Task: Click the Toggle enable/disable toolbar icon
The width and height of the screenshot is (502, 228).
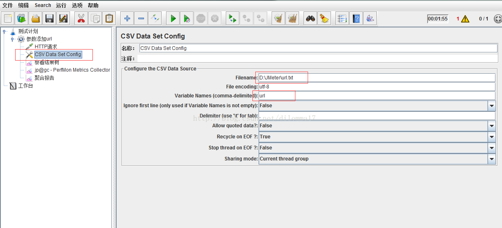Action: pos(155,18)
